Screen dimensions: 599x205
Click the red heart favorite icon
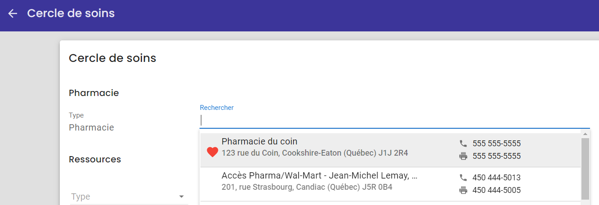(213, 153)
